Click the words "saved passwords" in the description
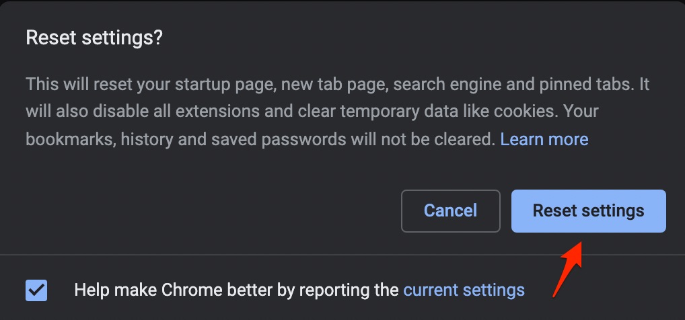The width and height of the screenshot is (685, 320). click(241, 139)
